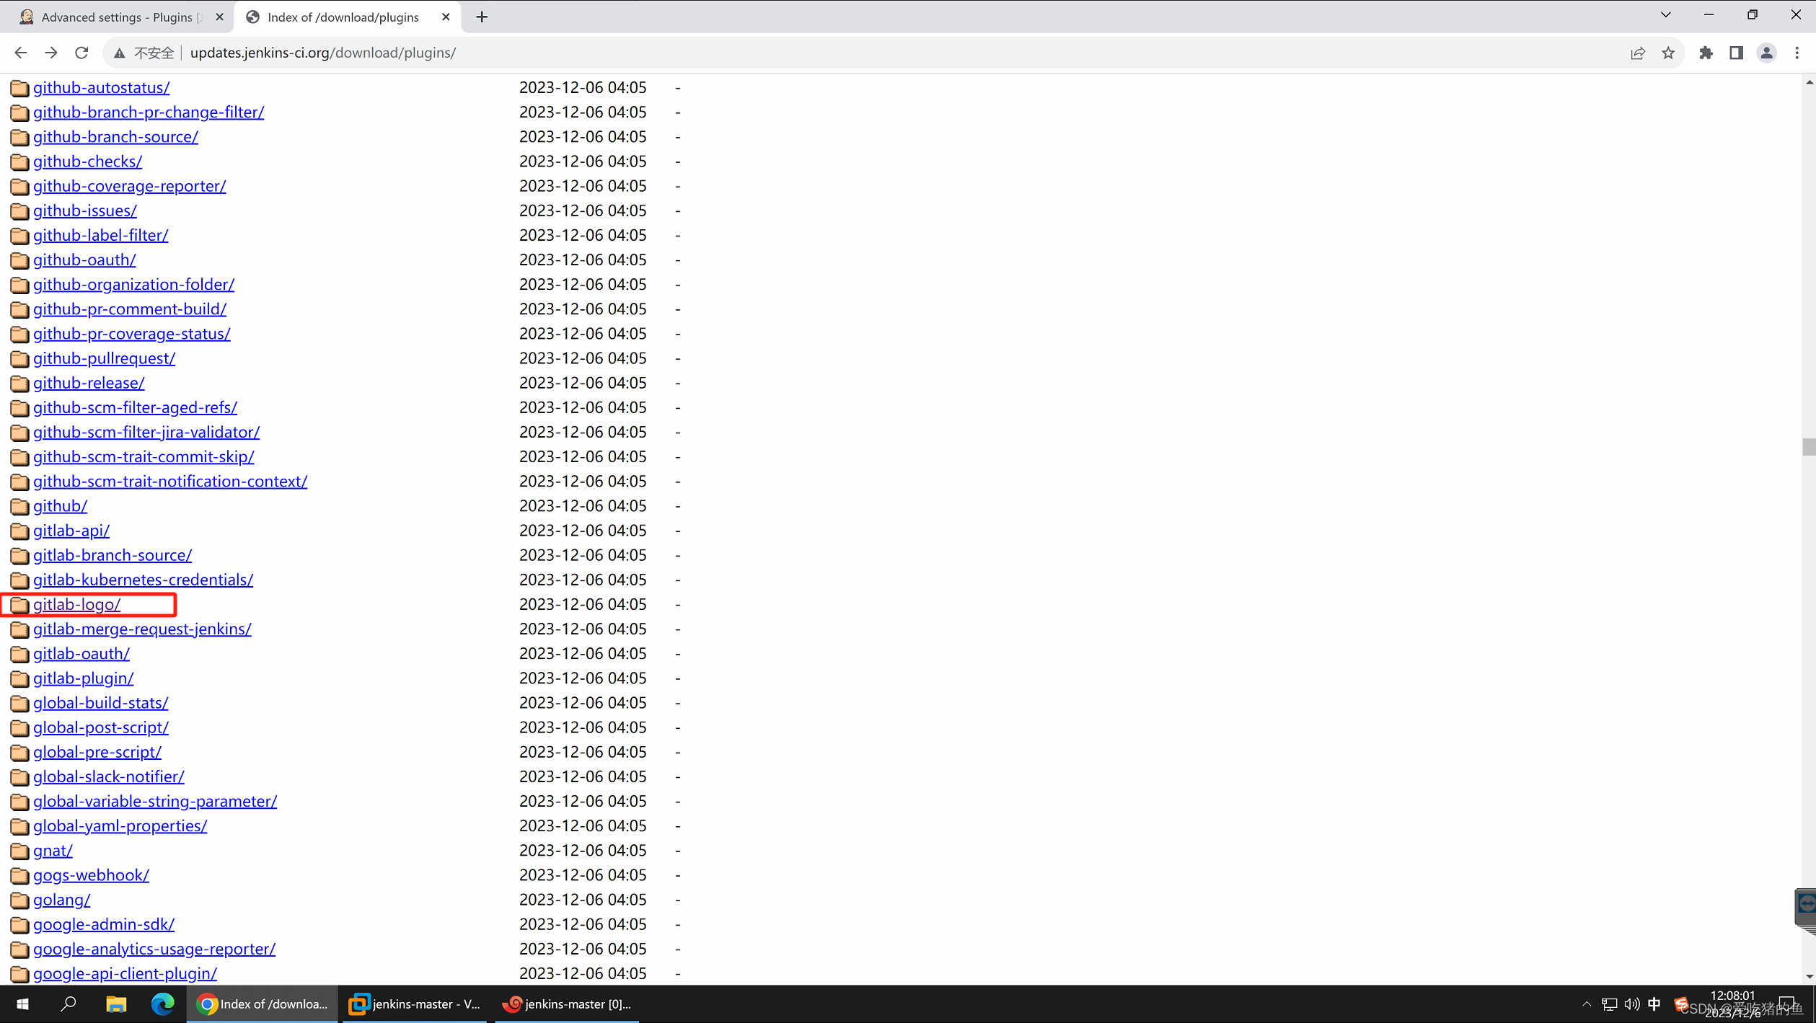1816x1023 pixels.
Task: Launch Microsoft Edge from taskbar
Action: (162, 1004)
